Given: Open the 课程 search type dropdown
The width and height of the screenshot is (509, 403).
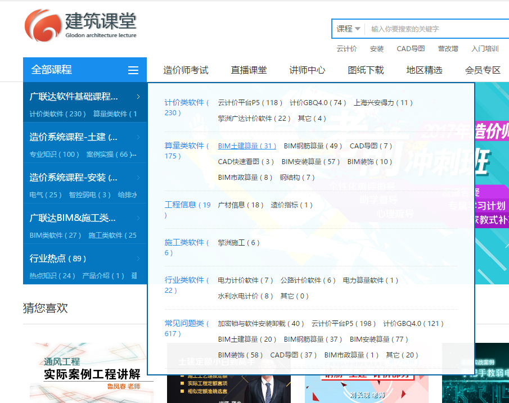Looking at the screenshot, I should pos(348,29).
